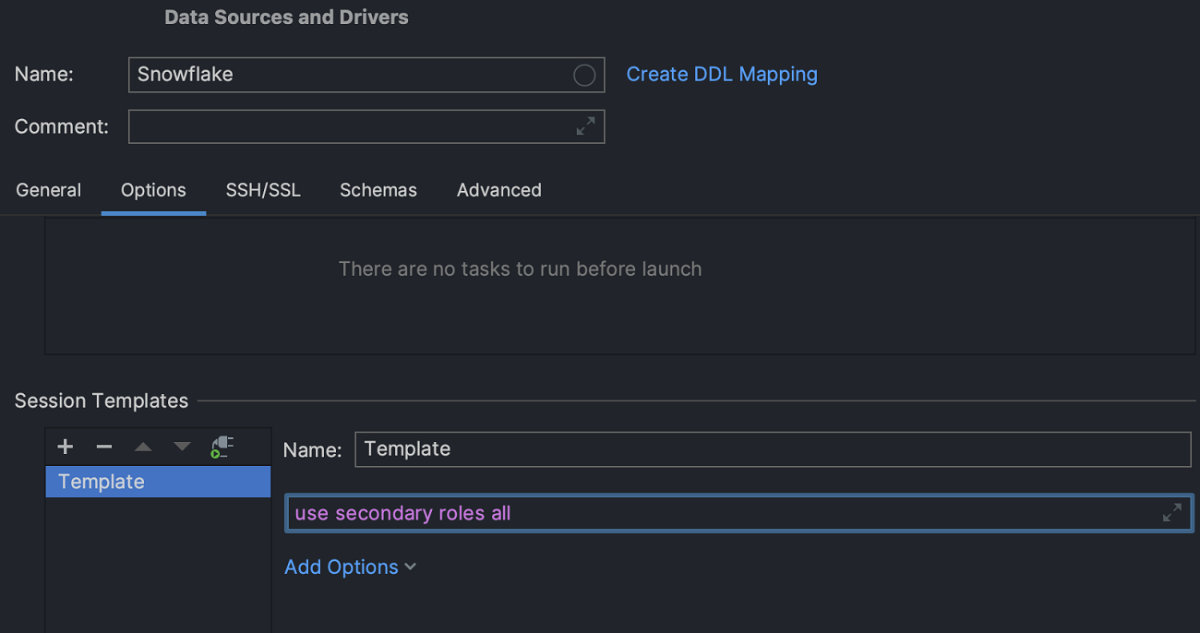Move the session template up
This screenshot has width=1200, height=633.
point(142,448)
